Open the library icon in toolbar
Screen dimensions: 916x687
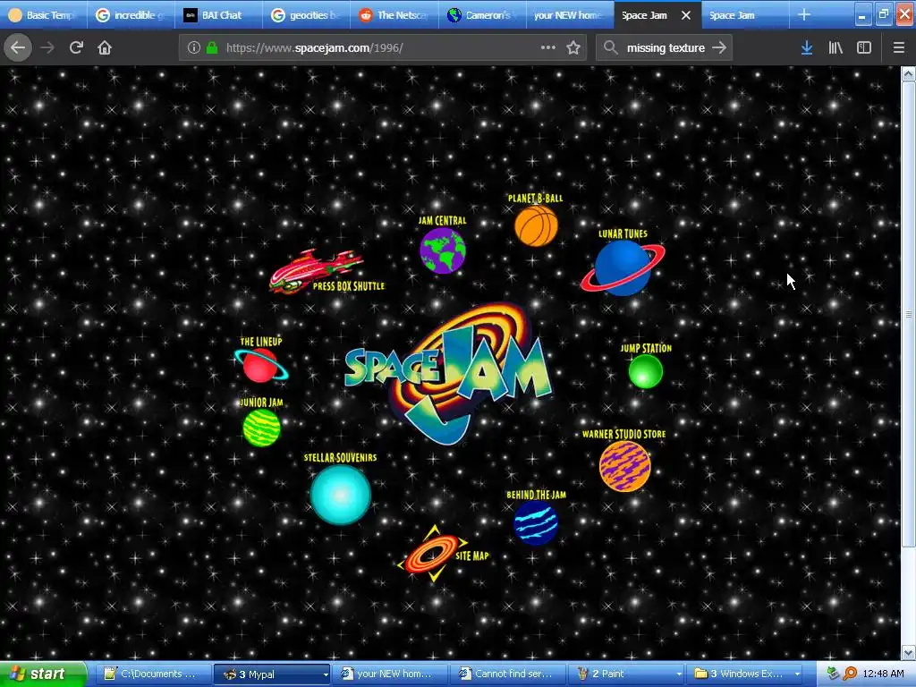click(x=835, y=48)
